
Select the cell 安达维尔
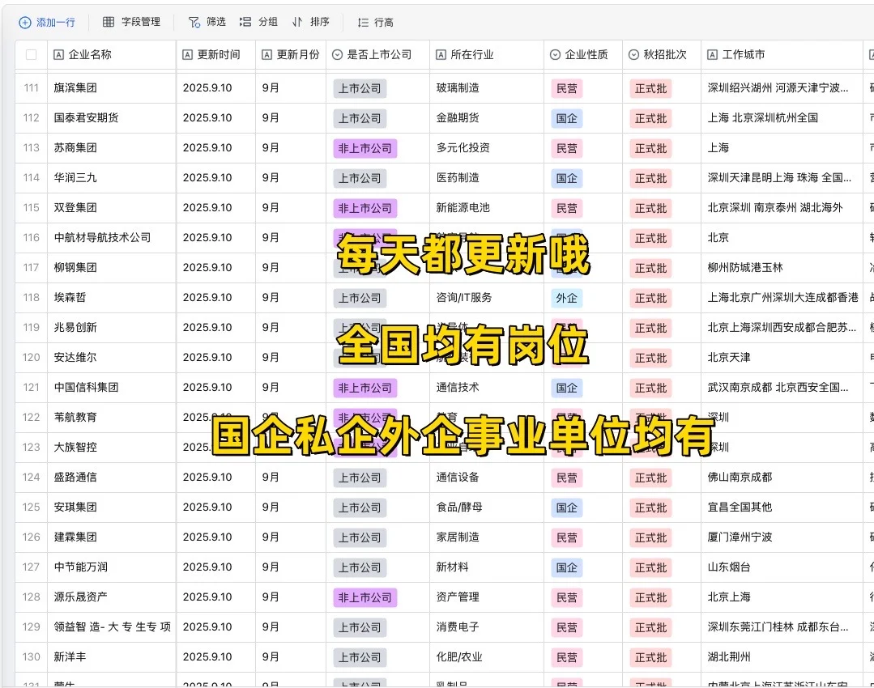coord(112,358)
